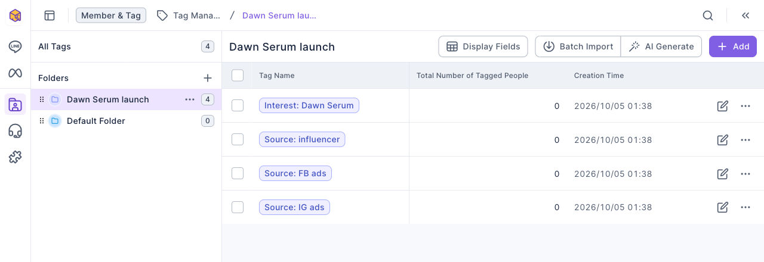Screen dimensions: 764x262
Task: Open the puzzle-piece integrations icon
Action: [15, 157]
